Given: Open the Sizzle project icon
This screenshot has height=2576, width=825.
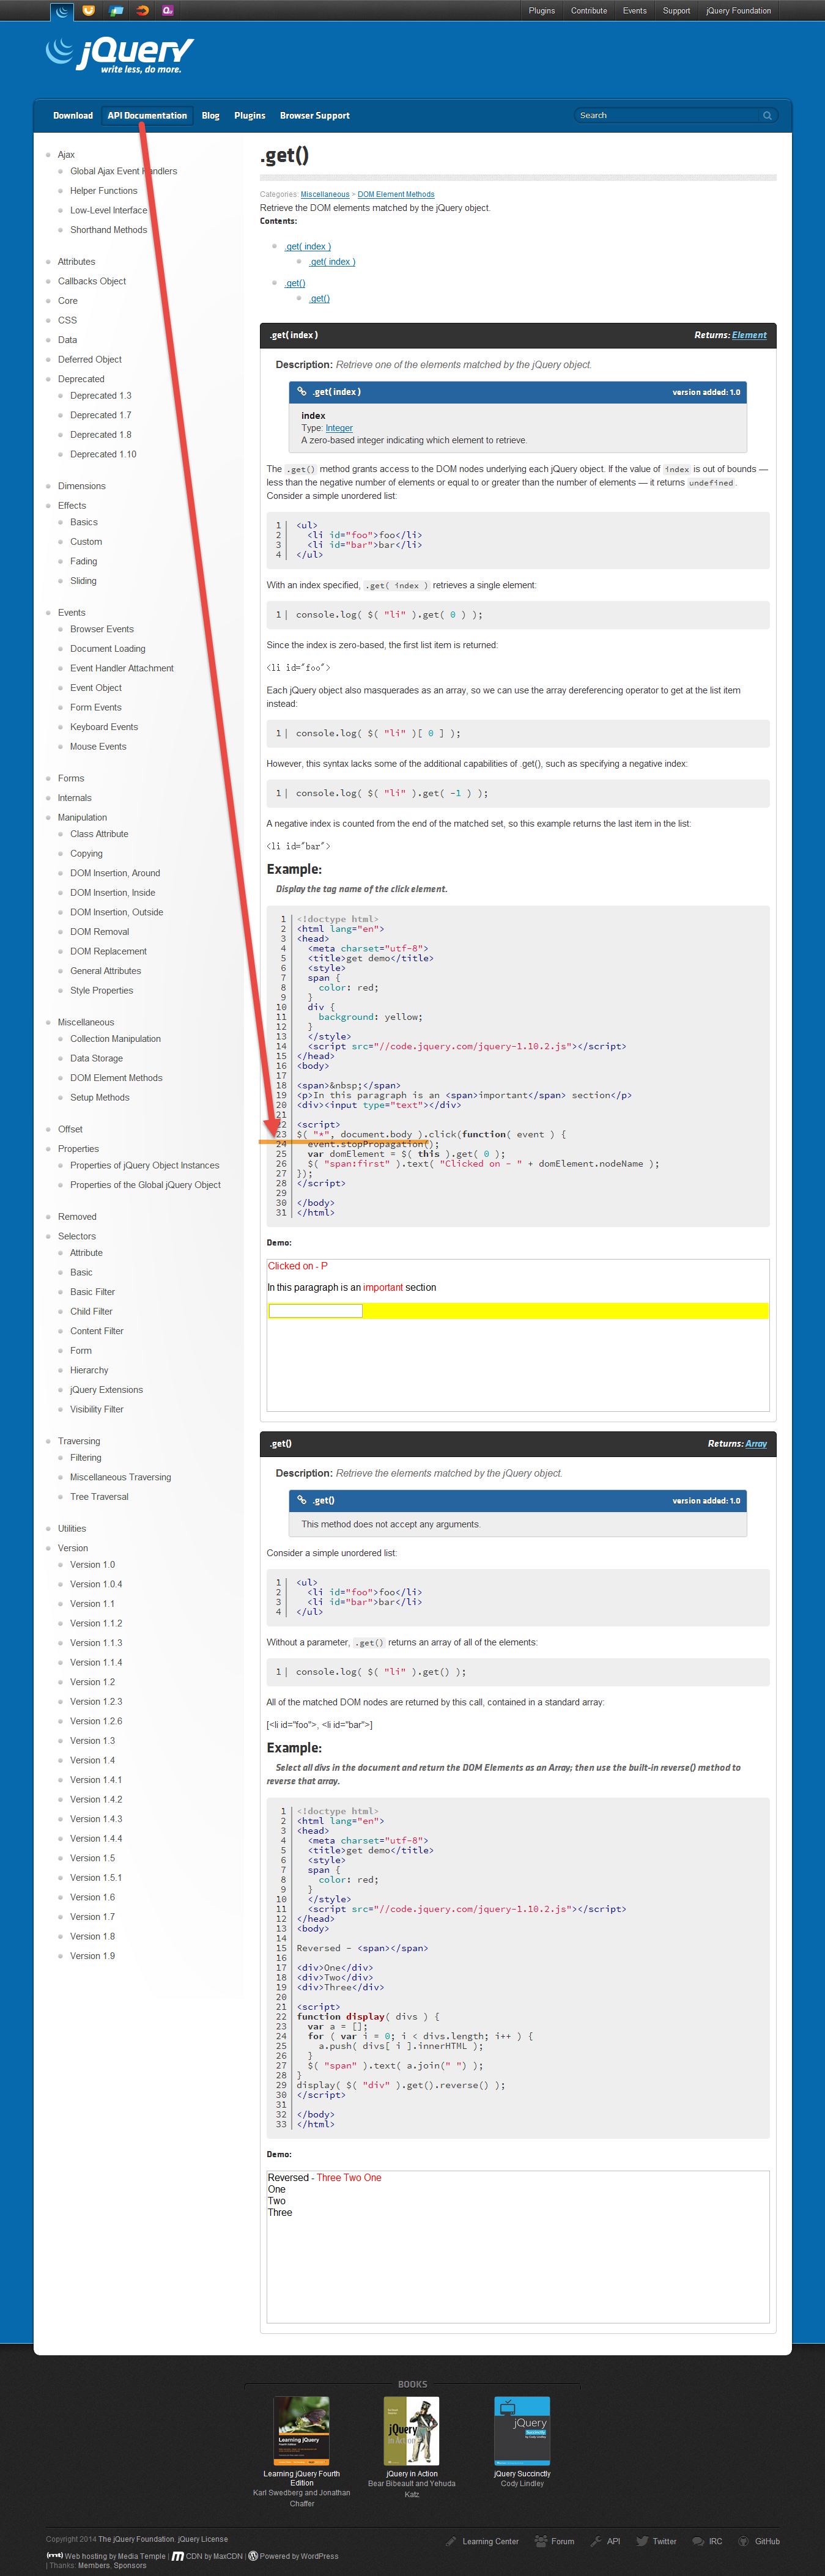Looking at the screenshot, I should [x=142, y=11].
